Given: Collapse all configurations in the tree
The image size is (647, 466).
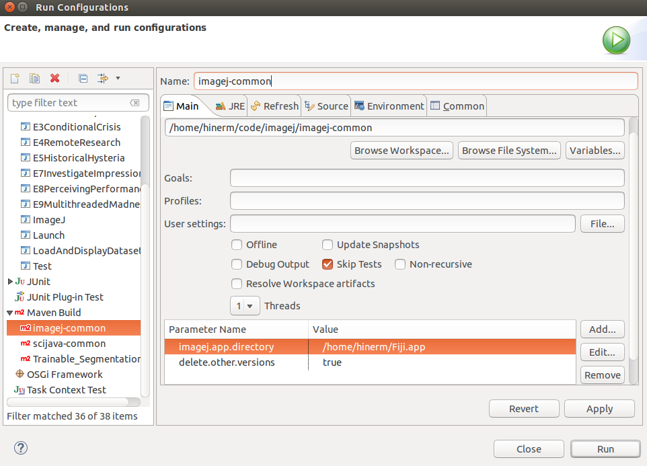Looking at the screenshot, I should tap(83, 79).
